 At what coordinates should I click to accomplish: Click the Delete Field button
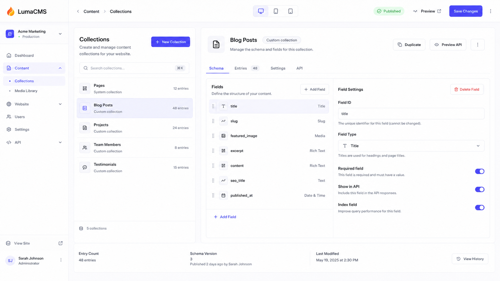(467, 89)
